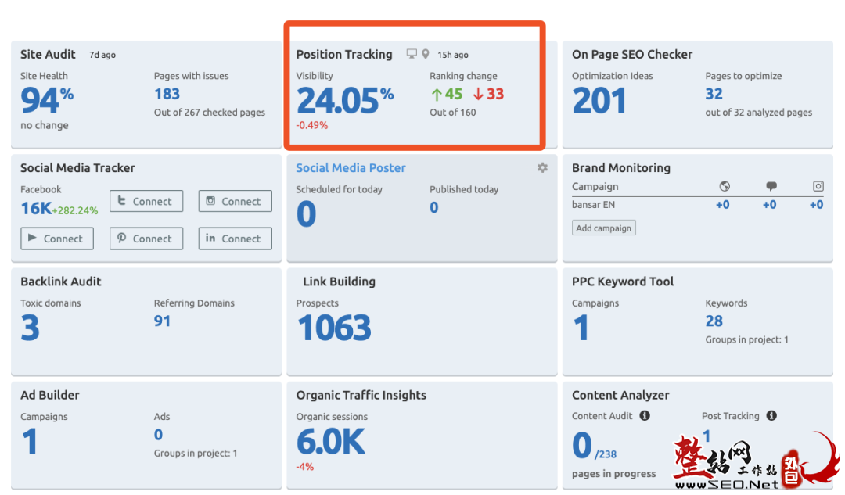Viewport: 845px width, 495px height.
Task: Click the 6.0K organic sessions value
Action: (x=331, y=441)
